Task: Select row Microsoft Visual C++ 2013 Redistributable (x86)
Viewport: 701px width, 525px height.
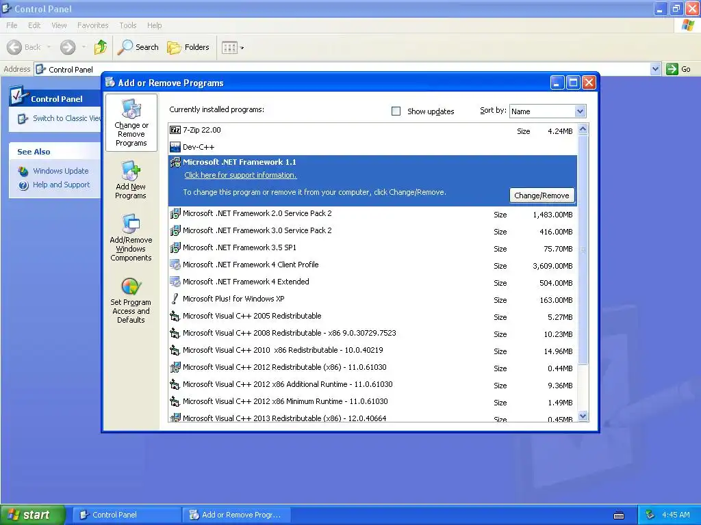Action: coord(373,418)
